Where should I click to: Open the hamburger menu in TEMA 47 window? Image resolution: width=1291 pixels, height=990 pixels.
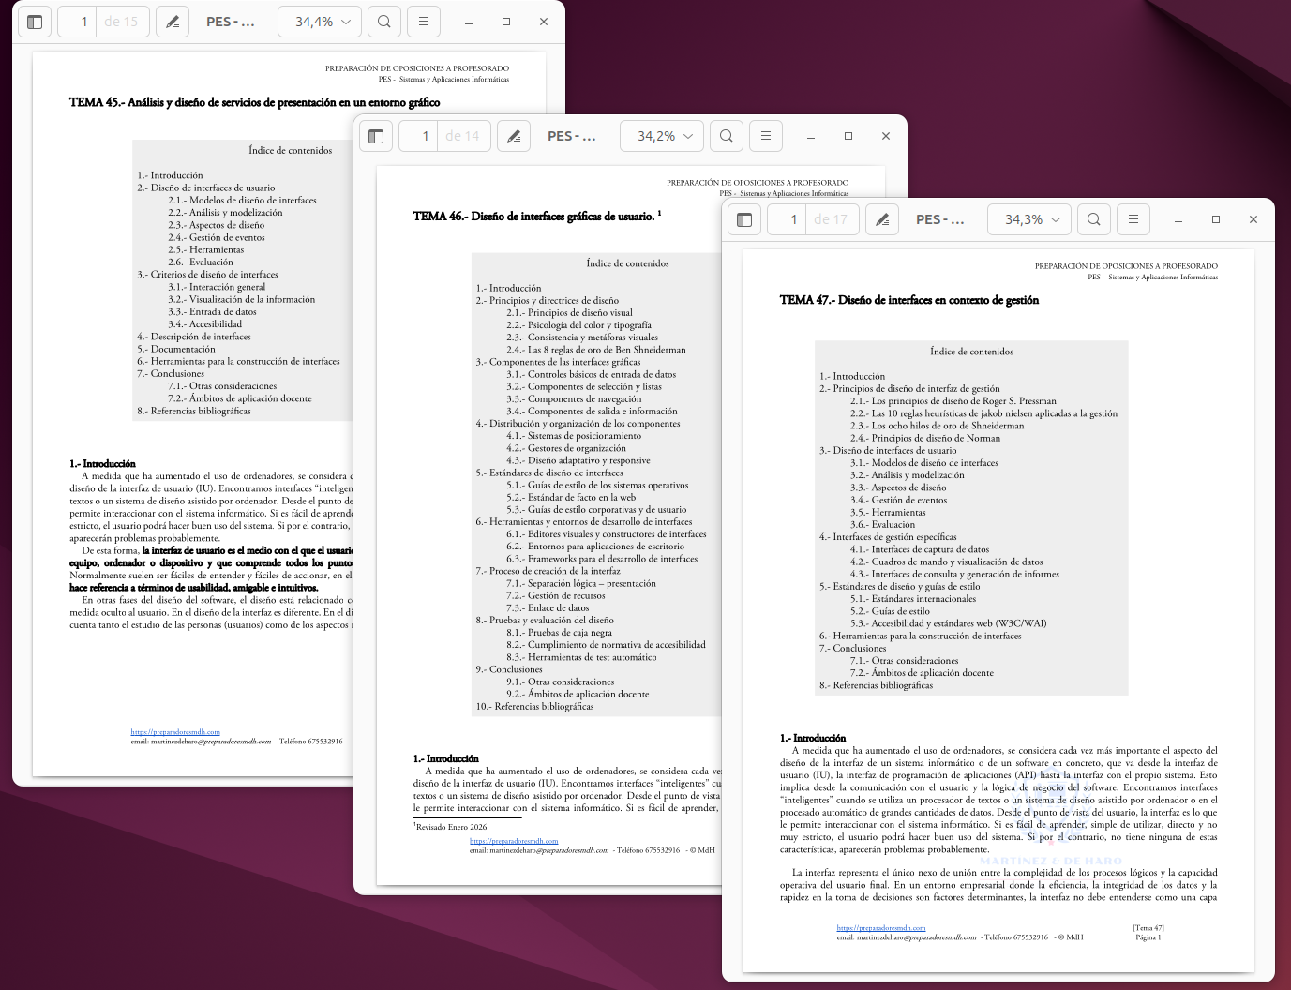1133,219
